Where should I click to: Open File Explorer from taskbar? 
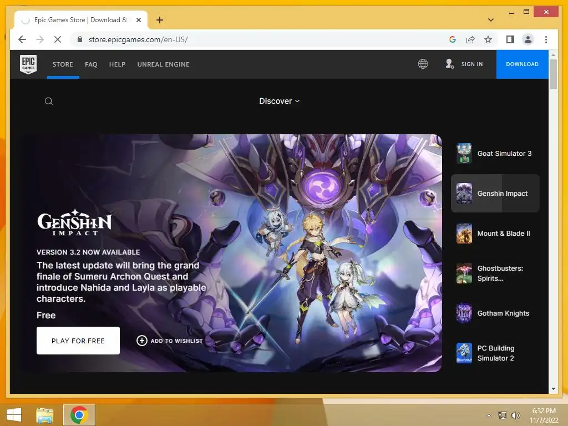45,415
